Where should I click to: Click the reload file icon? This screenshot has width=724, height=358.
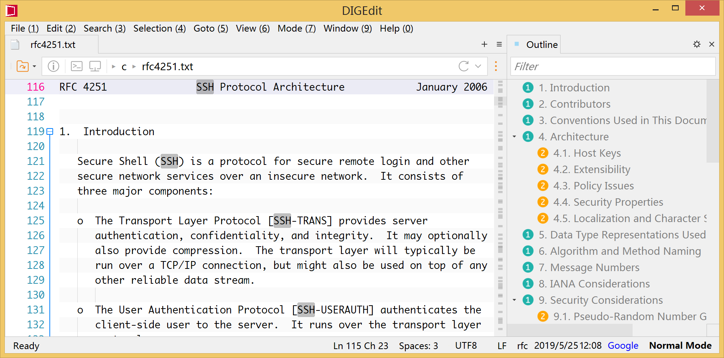tap(464, 66)
